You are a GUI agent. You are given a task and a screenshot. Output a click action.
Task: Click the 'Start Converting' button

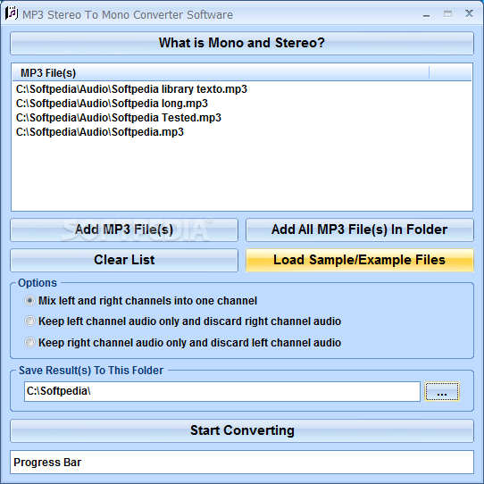pyautogui.click(x=242, y=430)
